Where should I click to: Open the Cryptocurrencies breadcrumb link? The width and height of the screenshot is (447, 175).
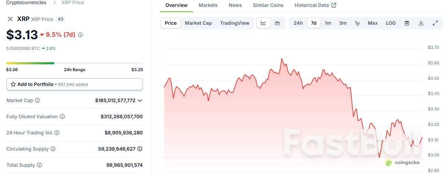(26, 2)
